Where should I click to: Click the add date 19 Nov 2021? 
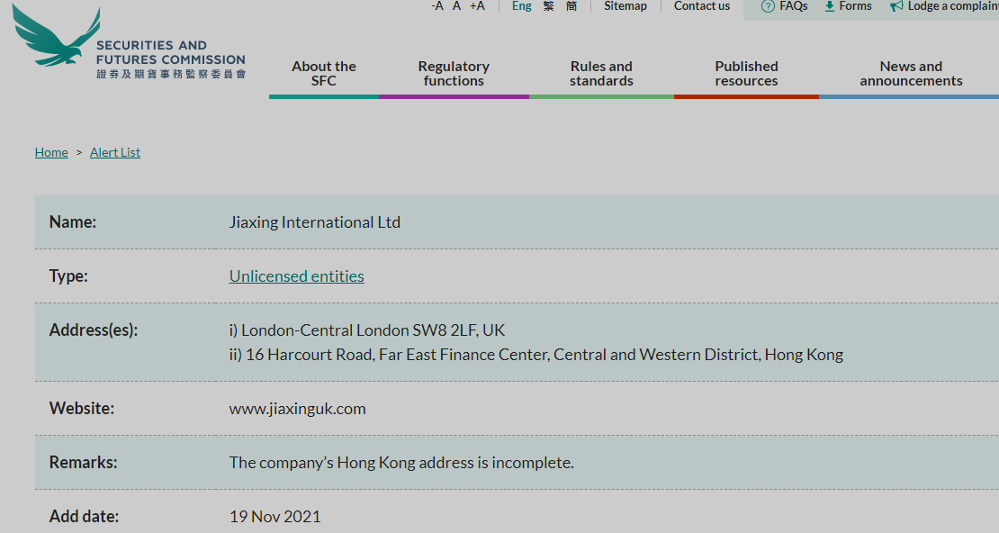pyautogui.click(x=275, y=517)
